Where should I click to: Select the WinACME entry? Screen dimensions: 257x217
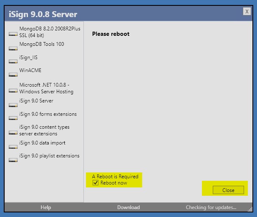[30, 70]
